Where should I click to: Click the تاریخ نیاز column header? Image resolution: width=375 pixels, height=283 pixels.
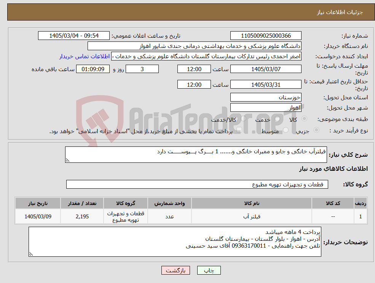coord(38,203)
